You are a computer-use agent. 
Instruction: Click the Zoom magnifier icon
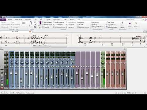click(x=31, y=23)
